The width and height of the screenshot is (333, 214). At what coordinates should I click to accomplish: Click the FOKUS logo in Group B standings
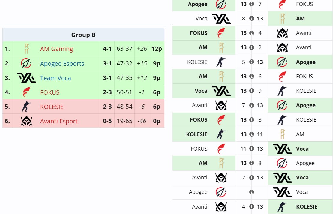click(26, 92)
